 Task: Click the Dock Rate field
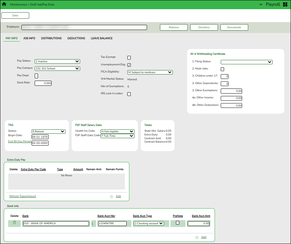point(43,83)
